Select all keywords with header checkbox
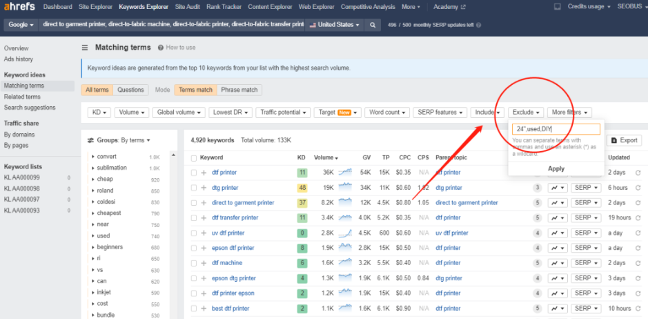648x319 pixels. [x=194, y=157]
